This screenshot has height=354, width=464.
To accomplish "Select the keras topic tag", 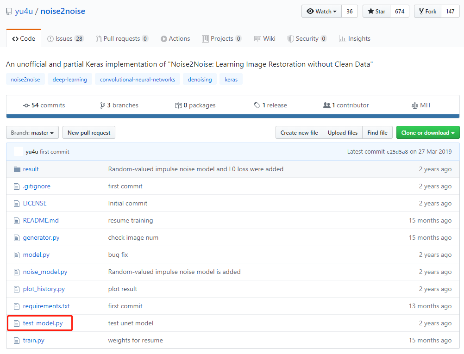I will coord(231,79).
